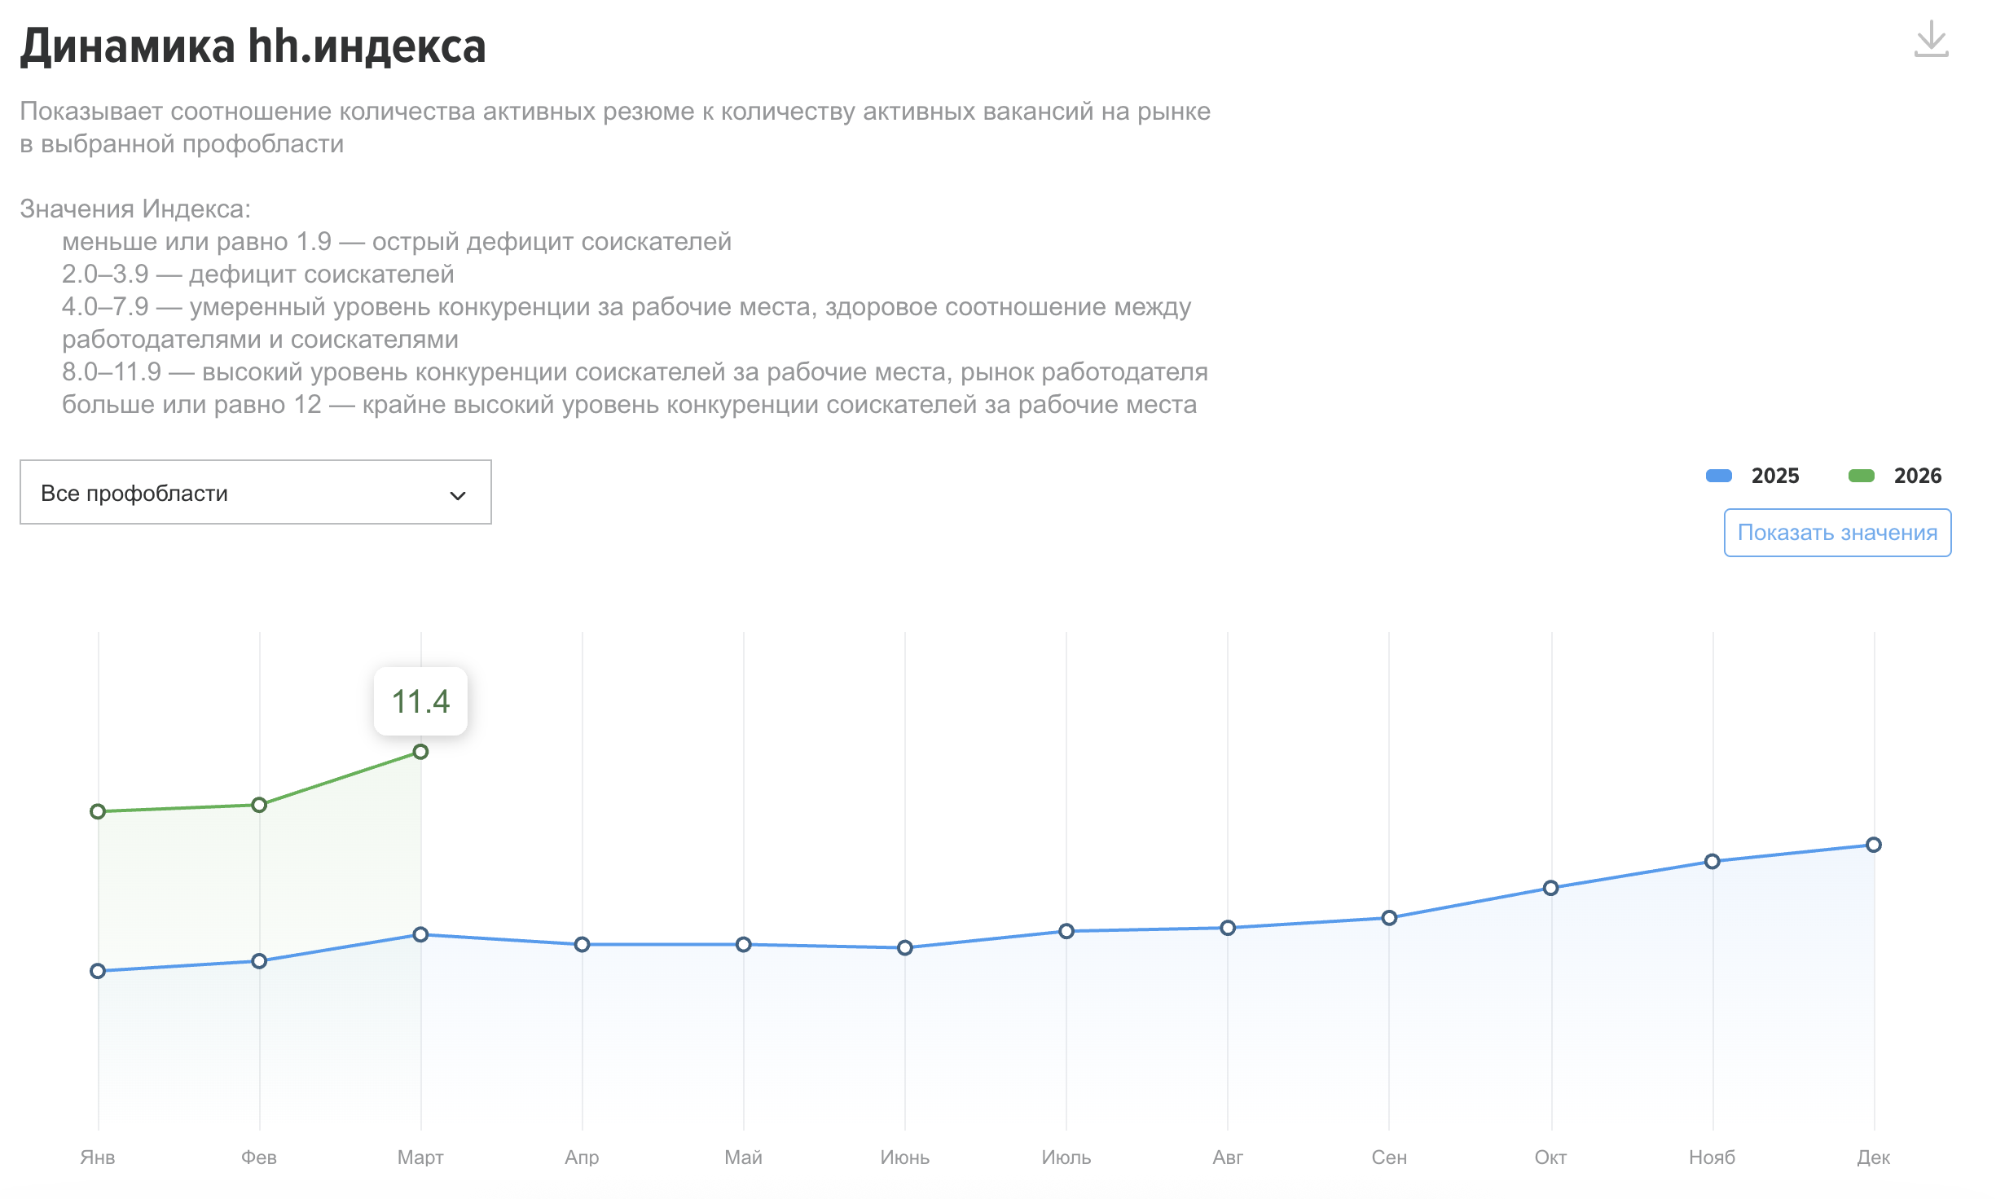
Task: Select the green March 2026 data point
Action: pos(420,752)
